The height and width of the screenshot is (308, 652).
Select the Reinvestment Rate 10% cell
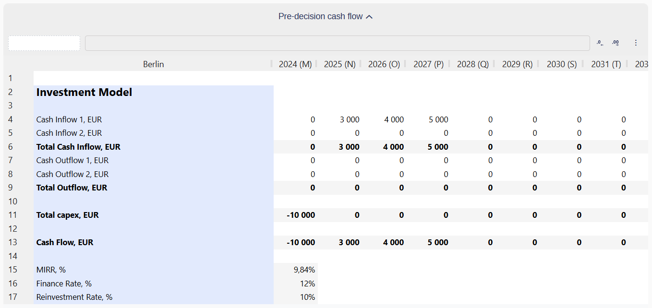[296, 297]
